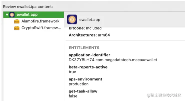
Task: Click the large ewallet.app icon in the header
Action: tap(72, 19)
